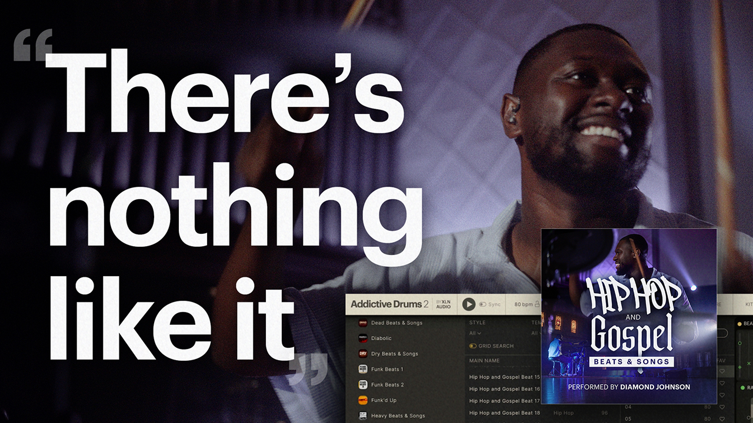The width and height of the screenshot is (753, 423).
Task: Sort beats using the MAIN NAME header
Action: pyautogui.click(x=484, y=361)
